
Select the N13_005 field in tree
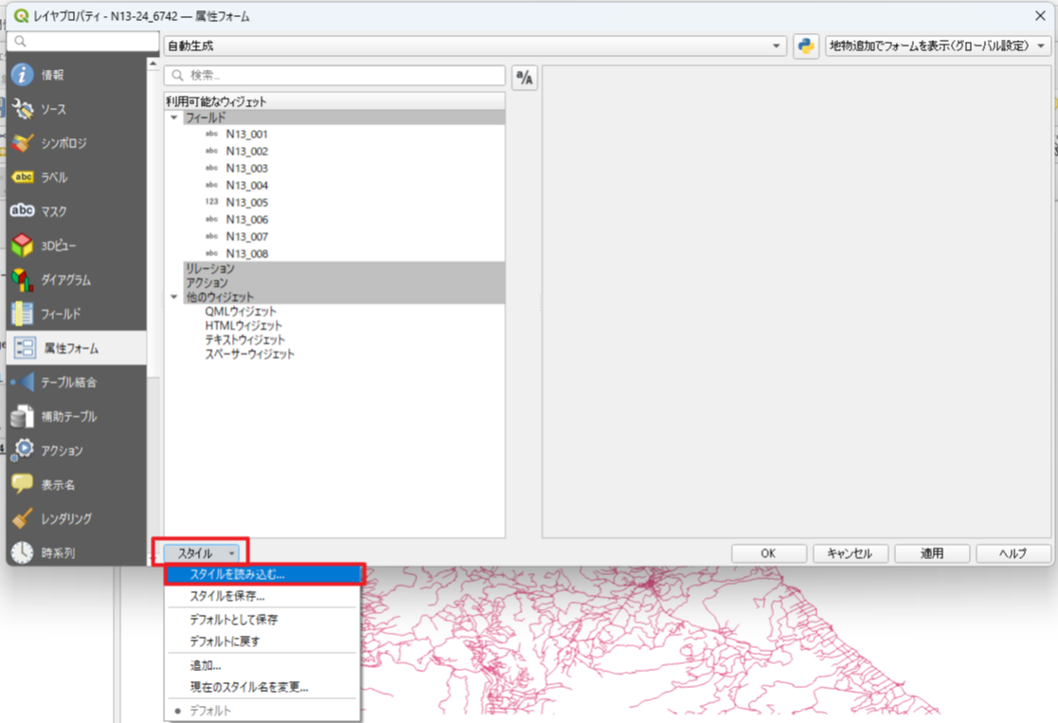pos(246,202)
